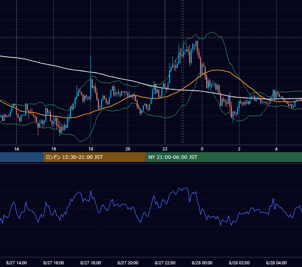Click the blue session bar before ロンドン
302x267 pixels.
pos(22,157)
